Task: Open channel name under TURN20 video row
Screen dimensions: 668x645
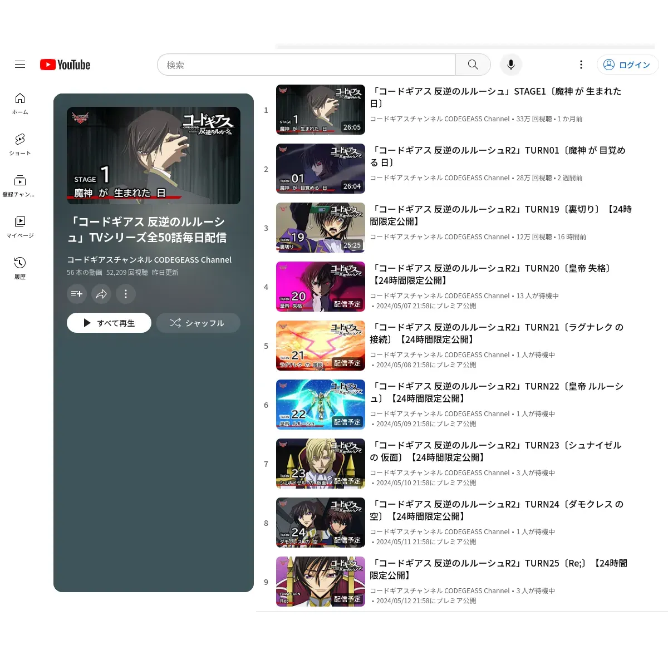Action: [x=440, y=296]
